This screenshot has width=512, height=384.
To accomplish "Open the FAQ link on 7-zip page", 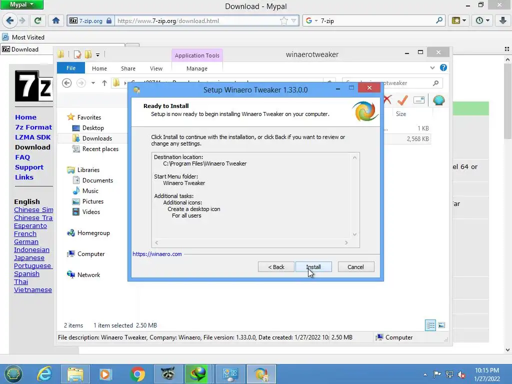I will [x=22, y=157].
